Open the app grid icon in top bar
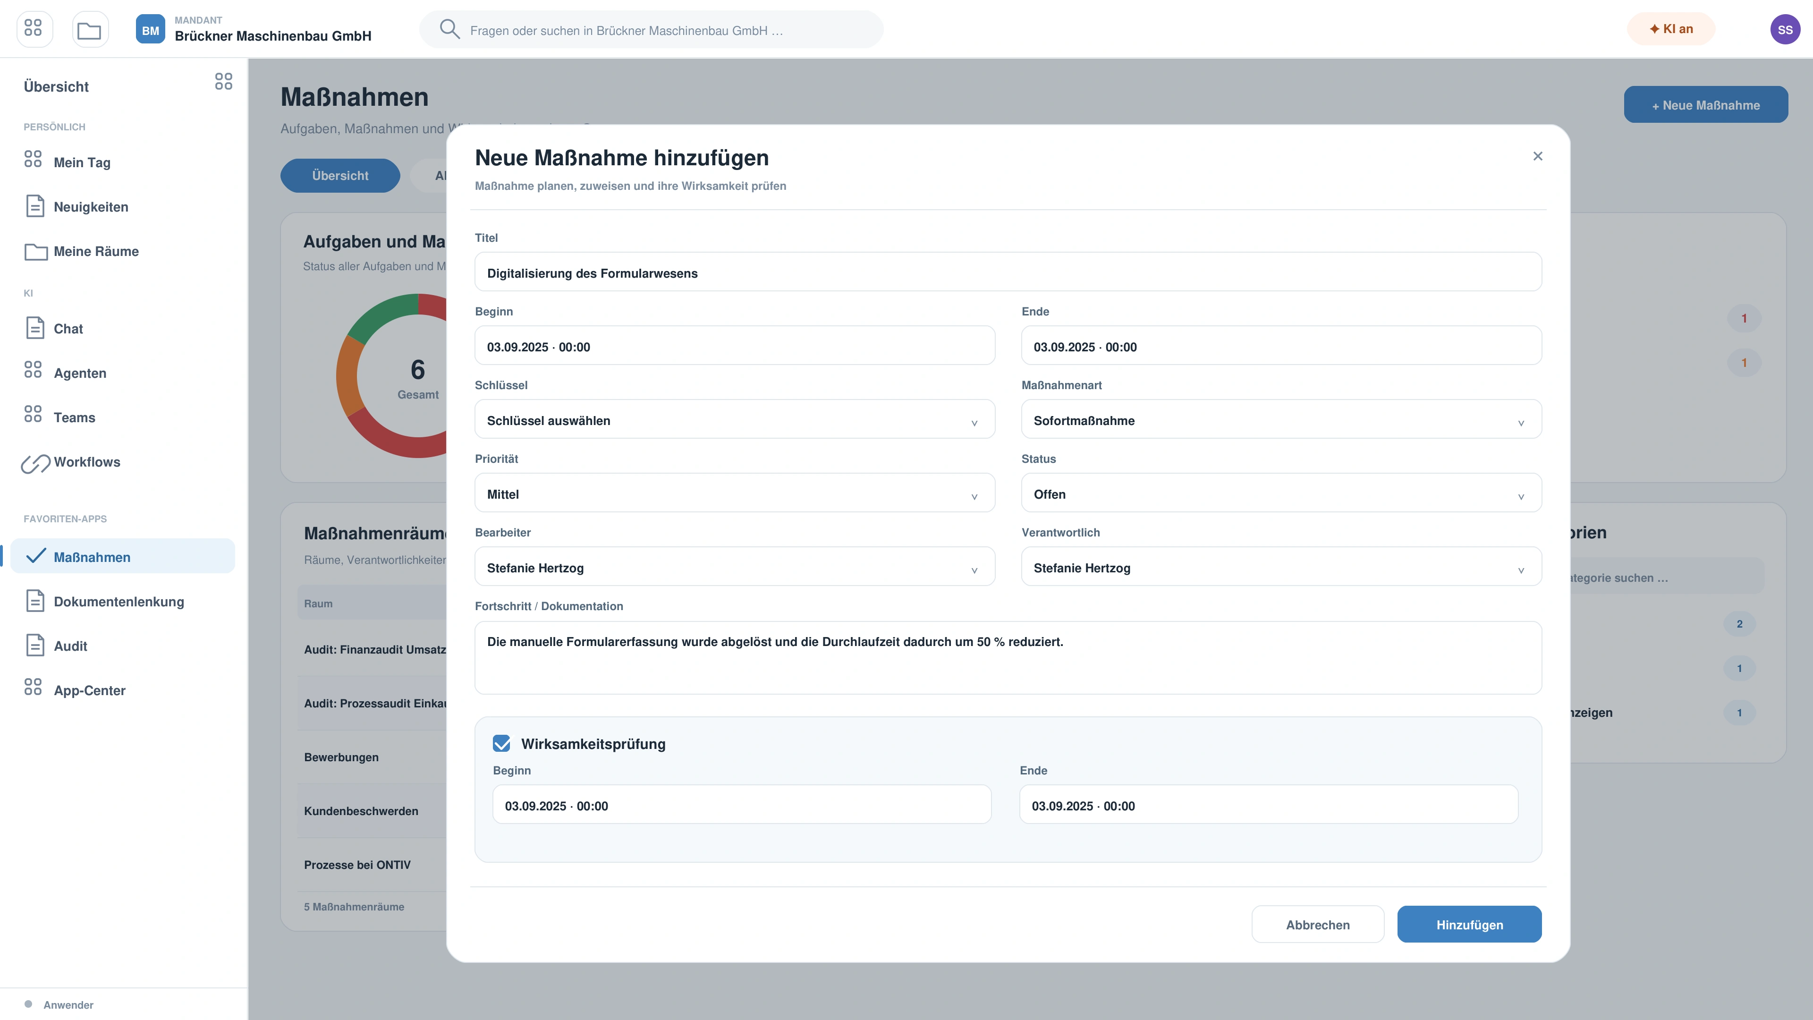The image size is (1813, 1020). [x=34, y=29]
